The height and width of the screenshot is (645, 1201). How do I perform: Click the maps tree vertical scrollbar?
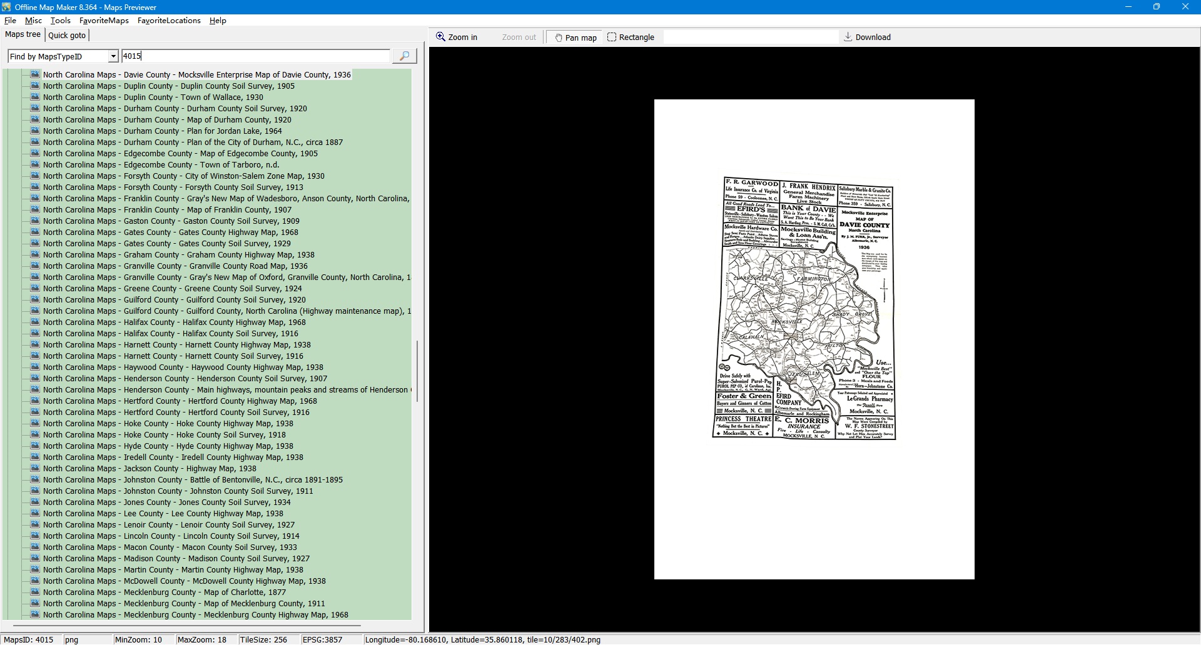417,371
